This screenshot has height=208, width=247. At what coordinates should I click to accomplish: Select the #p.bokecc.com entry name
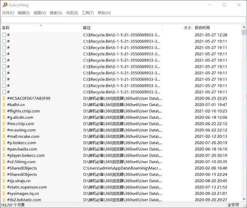coord(21,143)
